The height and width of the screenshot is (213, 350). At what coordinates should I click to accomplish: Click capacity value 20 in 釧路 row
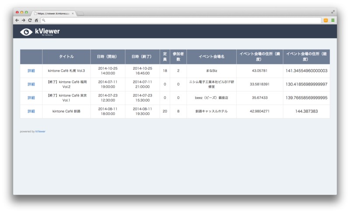click(x=165, y=111)
